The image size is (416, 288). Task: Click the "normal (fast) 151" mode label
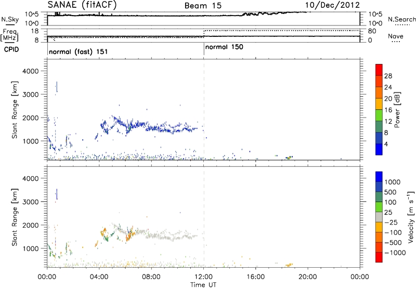point(79,51)
